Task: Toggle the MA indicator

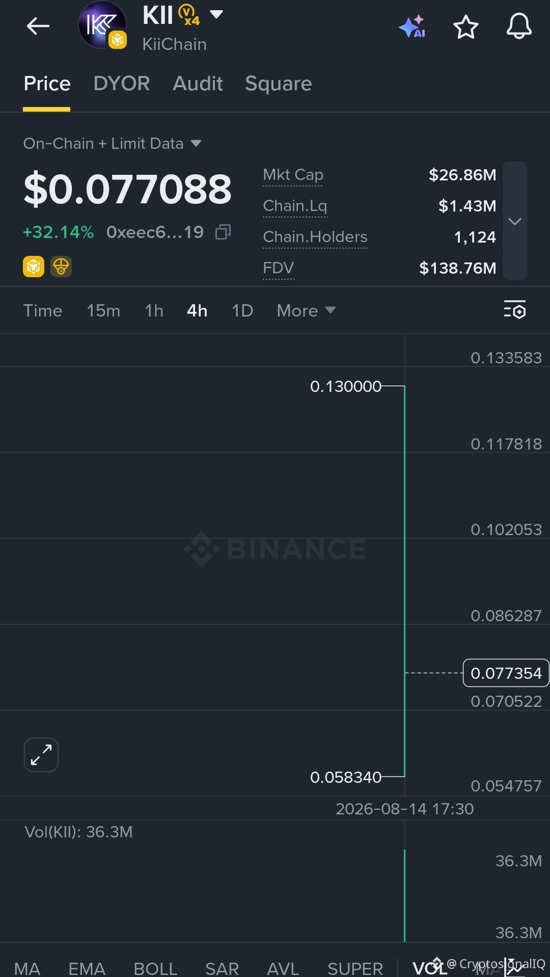Action: coord(27,968)
